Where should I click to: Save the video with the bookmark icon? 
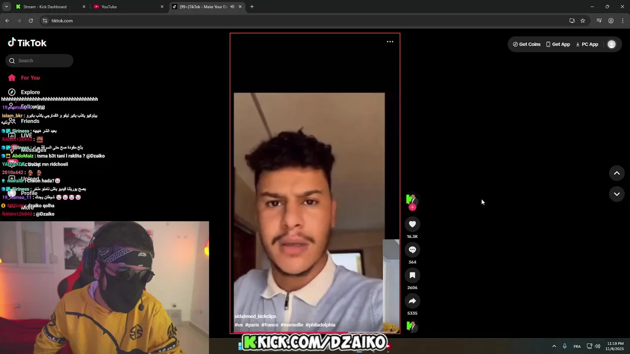point(412,275)
